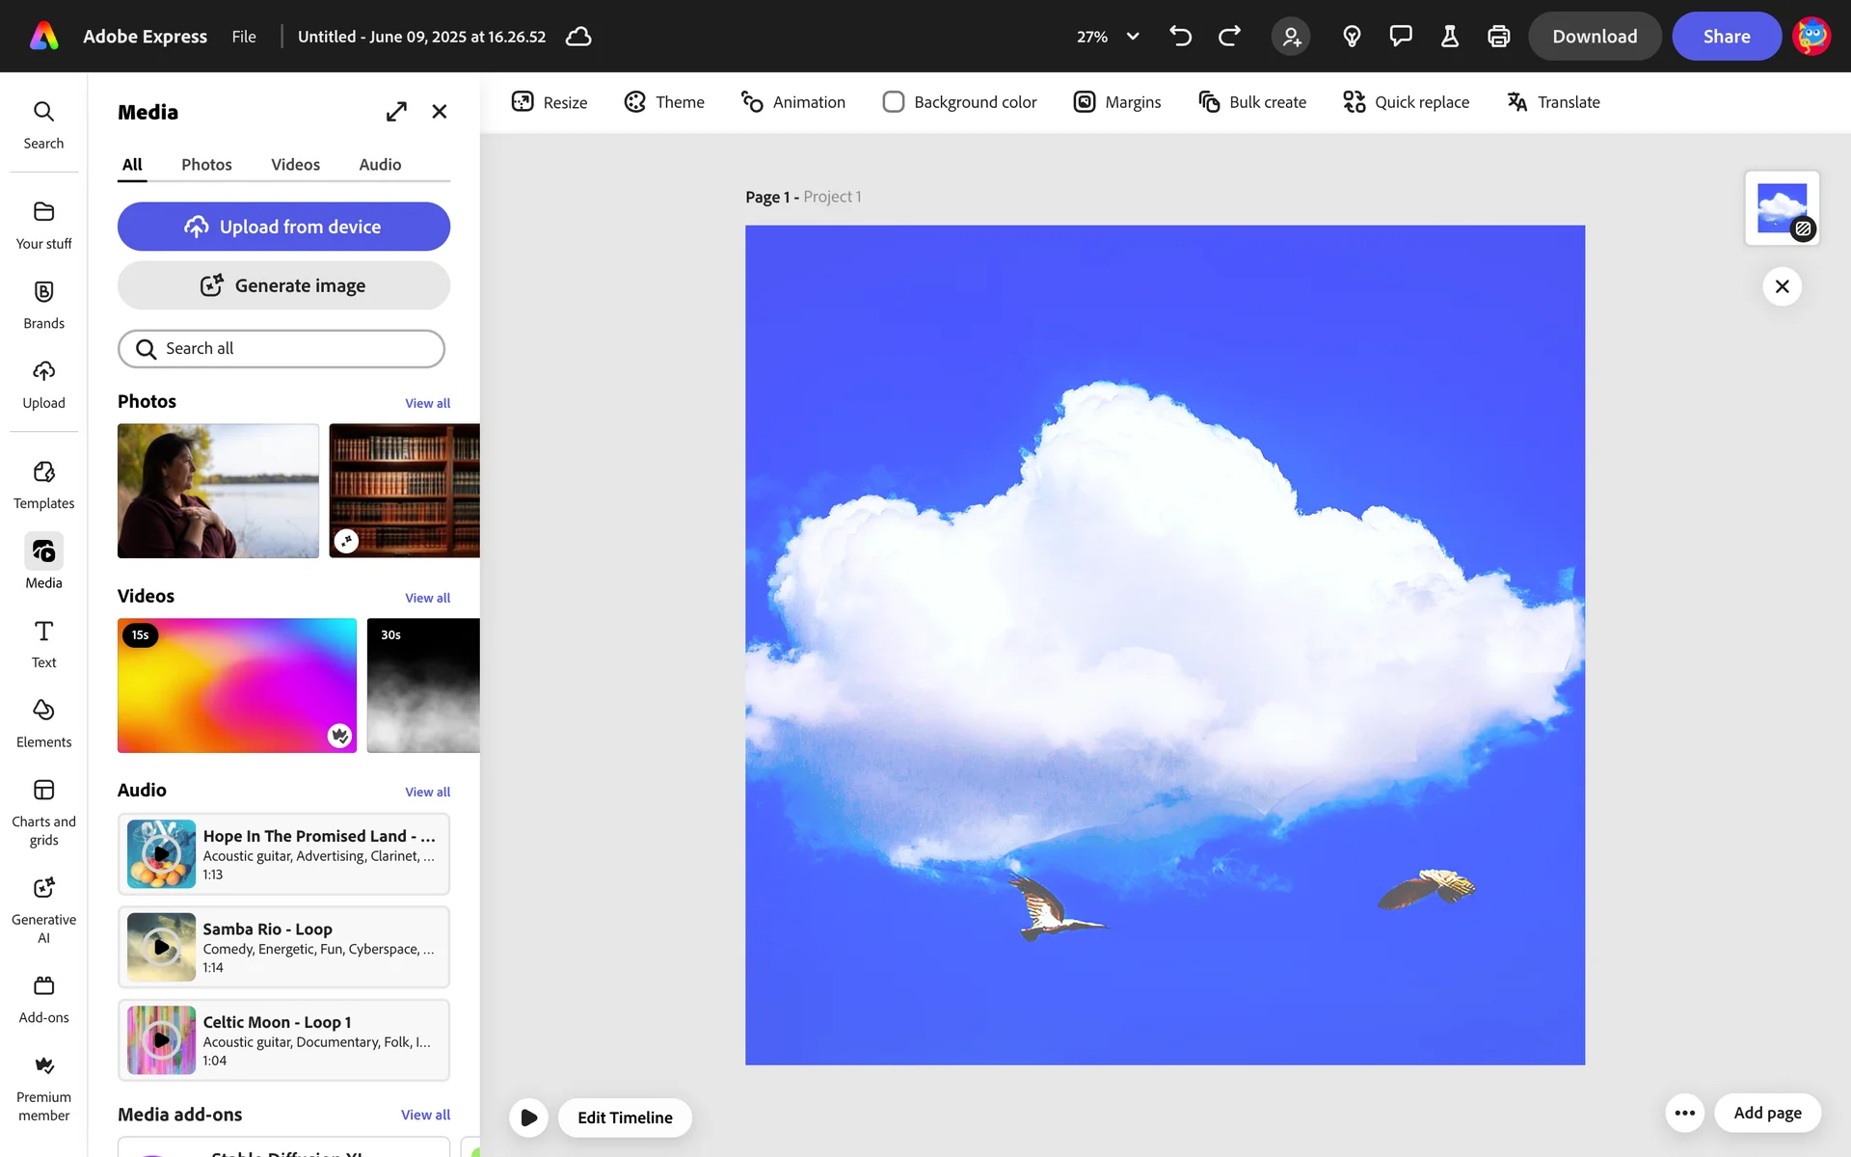Viewport: 1851px width, 1157px height.
Task: Open the Translate tool
Action: (x=1553, y=102)
